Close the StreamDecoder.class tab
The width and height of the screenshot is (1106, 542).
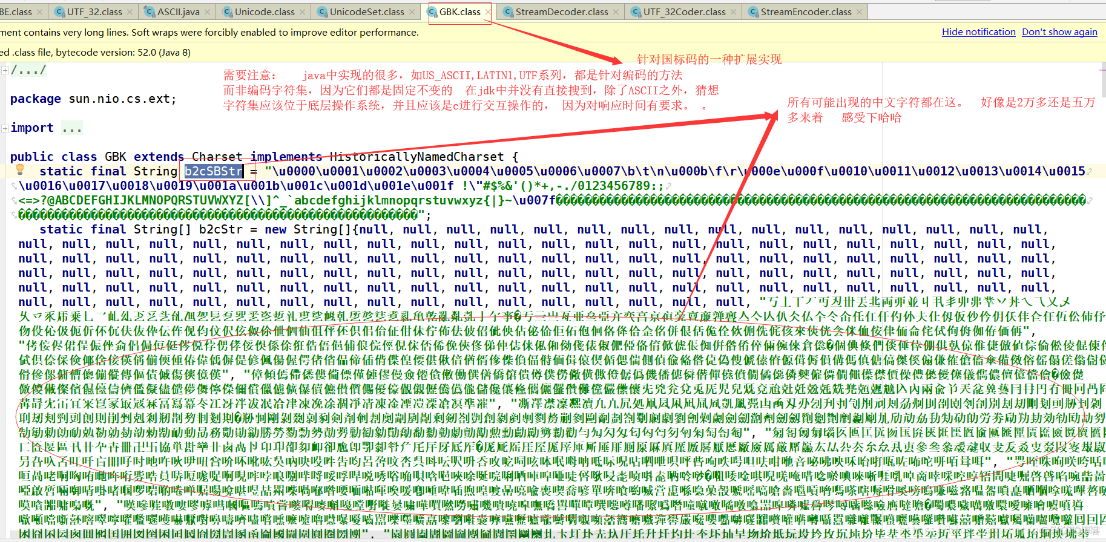(616, 12)
